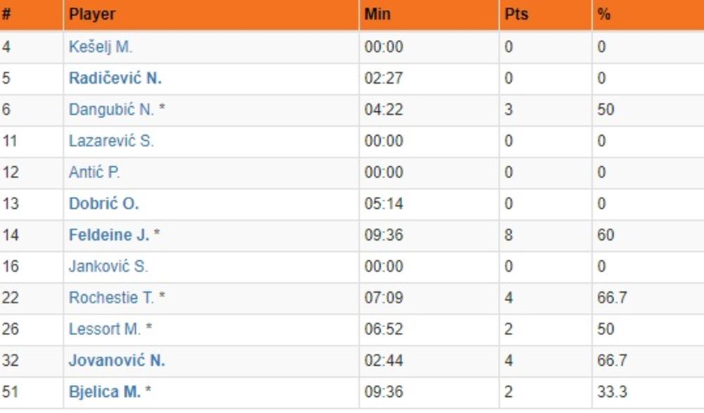Sort by the Pts column header

pos(516,14)
